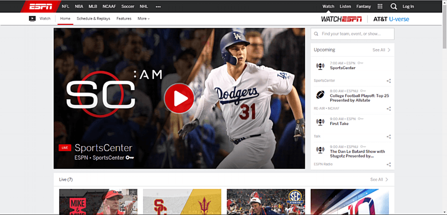Open the more sports ellipsis menu

(x=158, y=7)
